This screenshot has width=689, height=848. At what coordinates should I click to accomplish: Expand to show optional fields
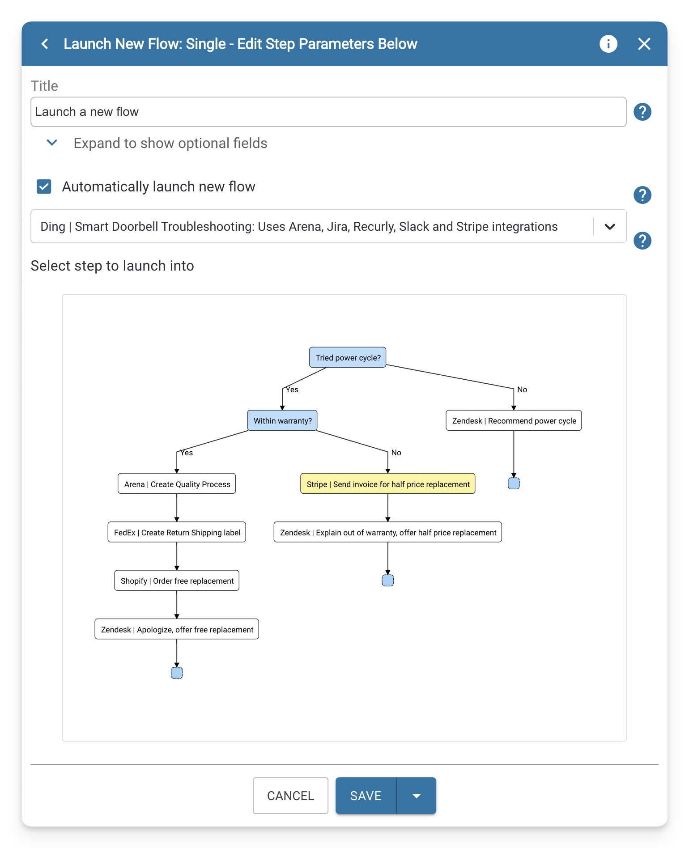[x=157, y=143]
